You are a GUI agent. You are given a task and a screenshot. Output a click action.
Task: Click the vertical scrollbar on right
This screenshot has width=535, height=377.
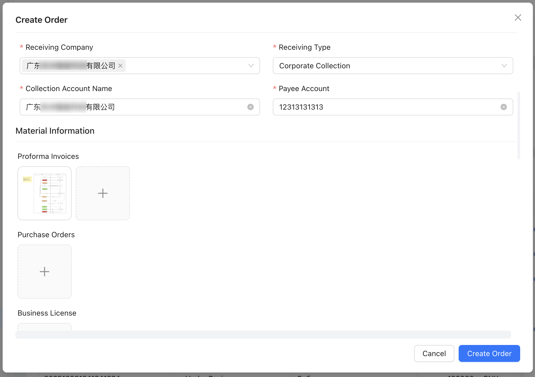(519, 125)
